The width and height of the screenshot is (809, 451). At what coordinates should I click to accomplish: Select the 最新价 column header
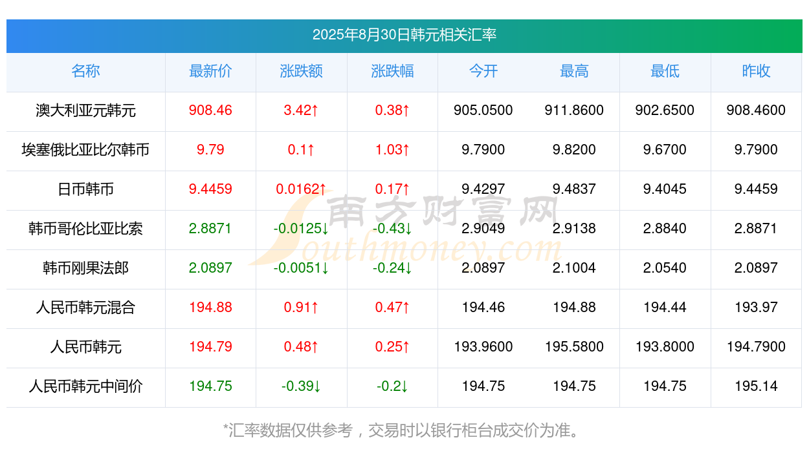[x=210, y=71]
